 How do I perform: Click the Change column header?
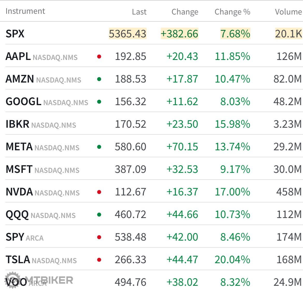click(x=185, y=12)
